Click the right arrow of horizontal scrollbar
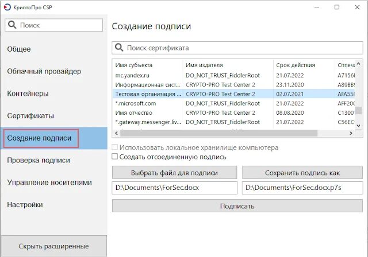Image resolution: width=368 pixels, height=257 pixels. 351,133
